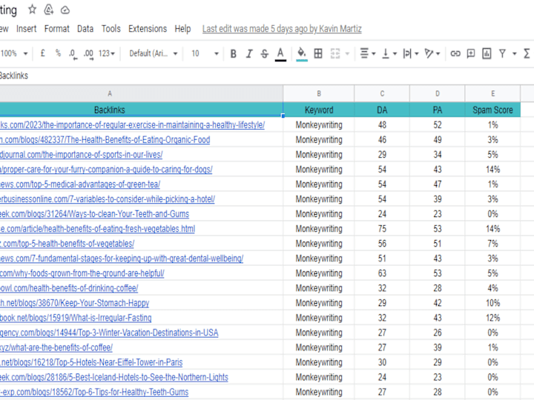Open text rotation dropdown

[432, 53]
